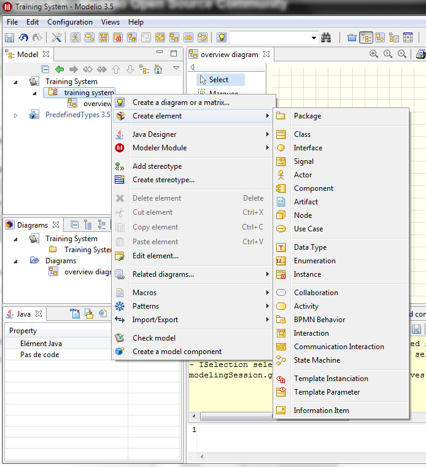Screen dimensions: 426x467
Task: Select Signal from the submenu
Action: tap(341, 161)
